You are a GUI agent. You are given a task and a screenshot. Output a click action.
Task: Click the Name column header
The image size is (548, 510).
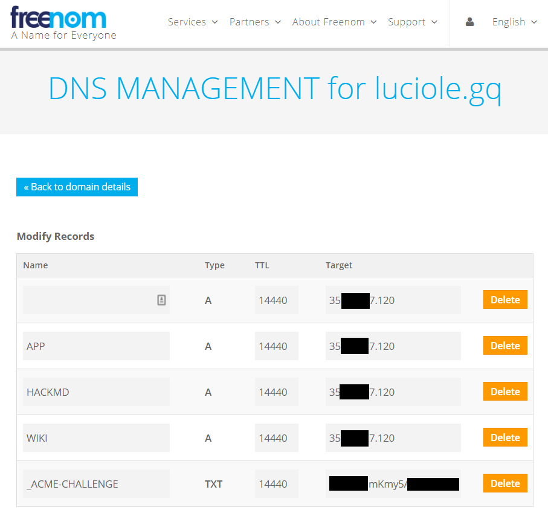click(35, 265)
